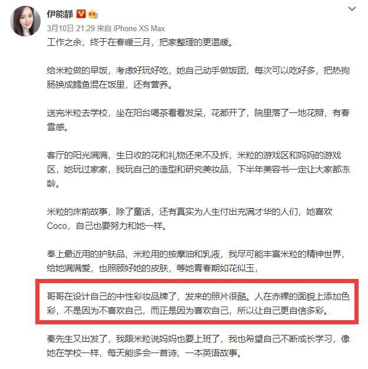Click the word Coco in the post
The width and height of the screenshot is (368, 369).
[57, 226]
